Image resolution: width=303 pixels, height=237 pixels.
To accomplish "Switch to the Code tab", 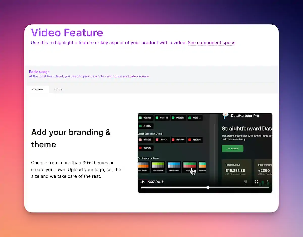I will pyautogui.click(x=58, y=89).
